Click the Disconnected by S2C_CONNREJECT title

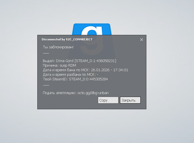tap(67, 39)
